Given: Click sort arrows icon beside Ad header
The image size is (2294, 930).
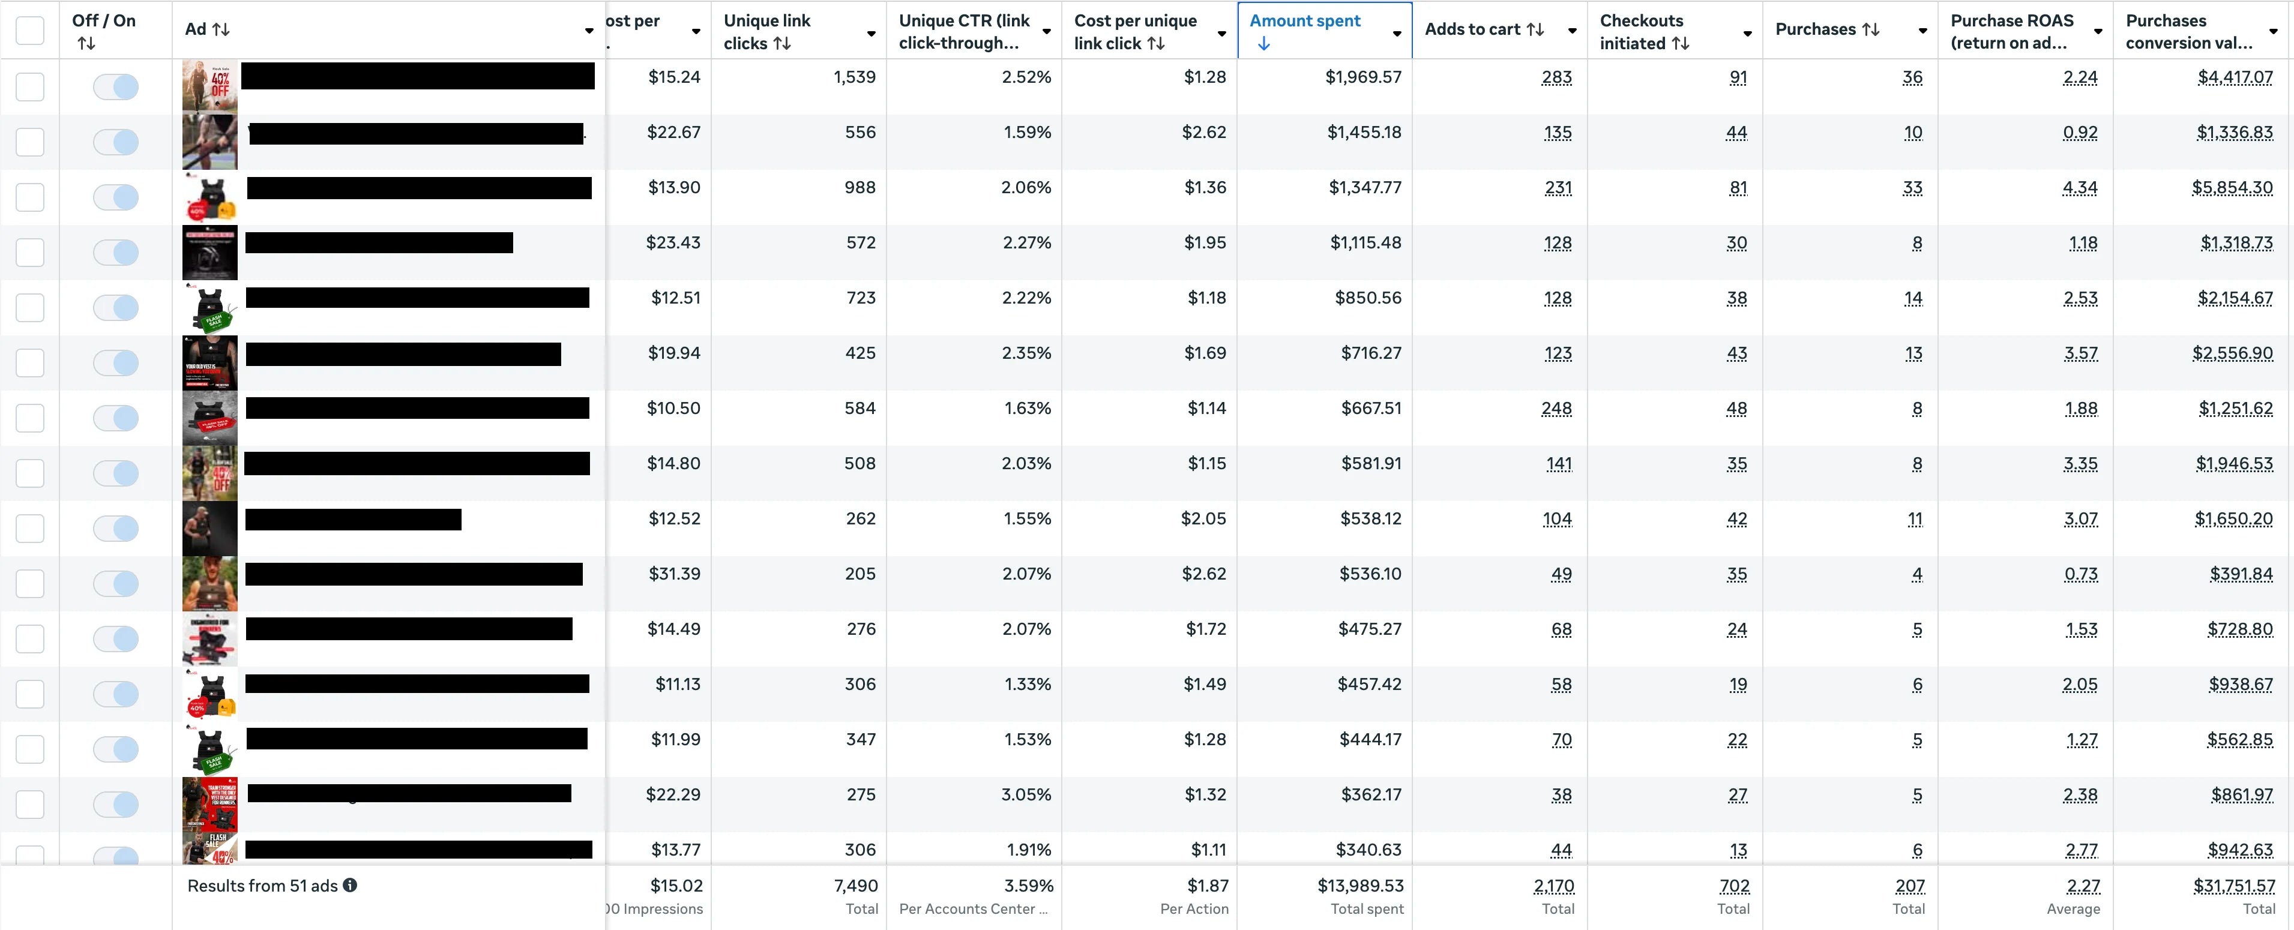Looking at the screenshot, I should [x=221, y=29].
